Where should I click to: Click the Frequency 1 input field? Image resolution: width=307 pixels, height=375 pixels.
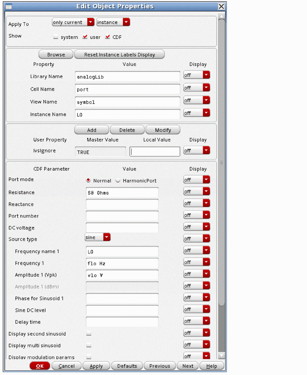pyautogui.click(x=122, y=263)
